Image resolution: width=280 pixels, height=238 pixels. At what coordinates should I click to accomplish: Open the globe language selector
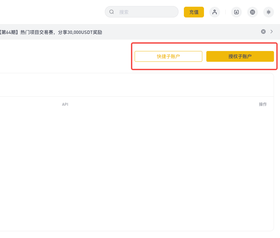point(253,12)
